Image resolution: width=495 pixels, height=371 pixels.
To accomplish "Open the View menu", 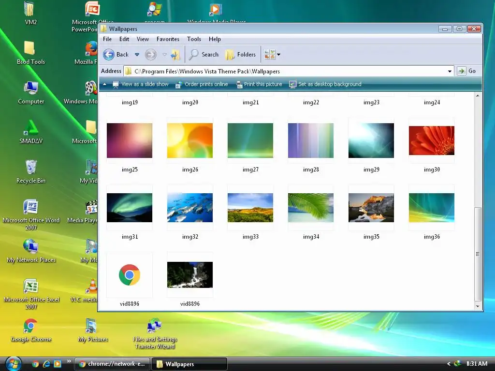I will (x=143, y=39).
